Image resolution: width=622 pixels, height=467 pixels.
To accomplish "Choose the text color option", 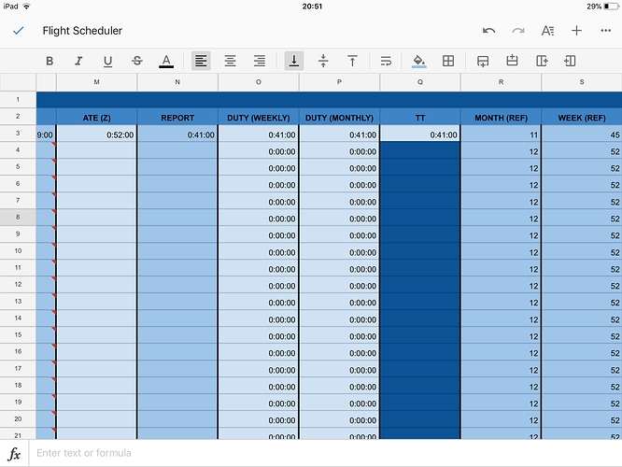I will pyautogui.click(x=166, y=61).
